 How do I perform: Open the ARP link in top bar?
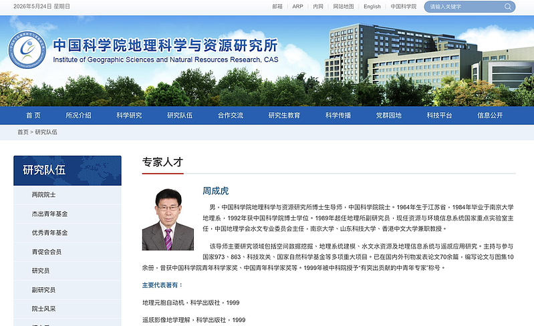(297, 7)
